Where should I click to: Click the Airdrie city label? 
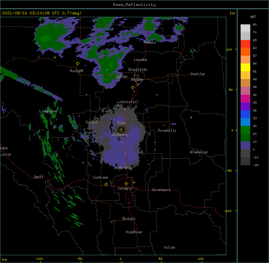pos(126,168)
